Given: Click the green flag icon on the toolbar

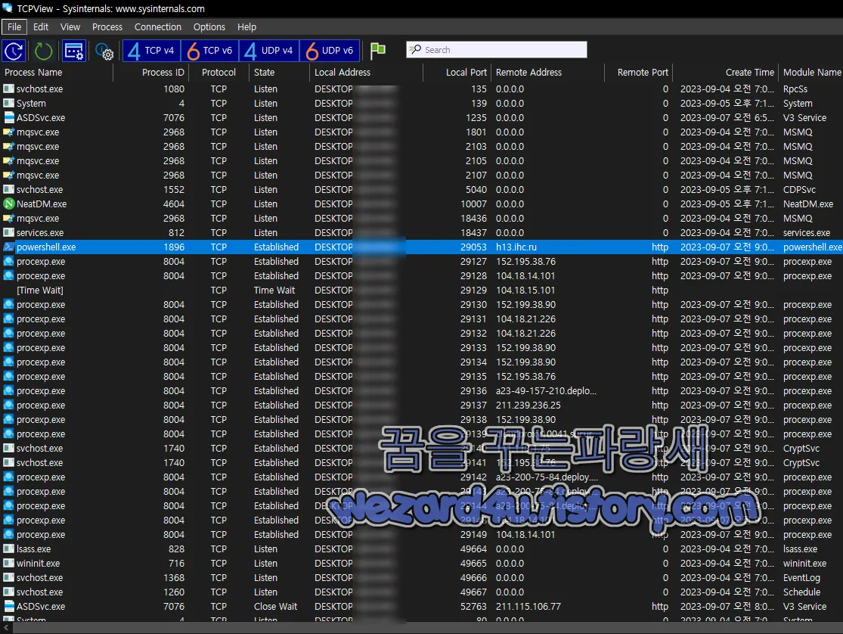Looking at the screenshot, I should (x=377, y=51).
